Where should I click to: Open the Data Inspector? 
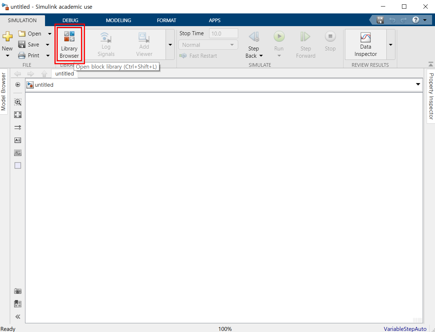365,44
